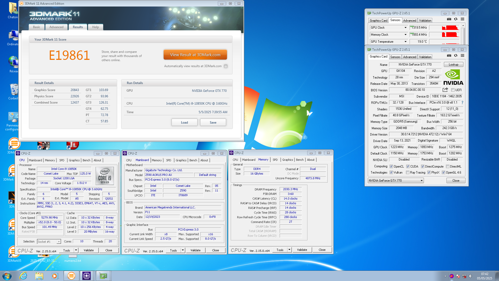Click the Load button in Run Details

point(185,123)
